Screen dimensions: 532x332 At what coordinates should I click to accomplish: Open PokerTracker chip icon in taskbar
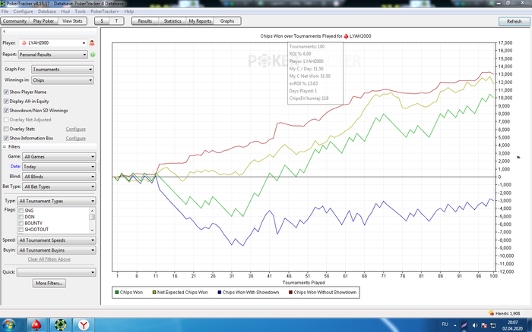pos(60,325)
